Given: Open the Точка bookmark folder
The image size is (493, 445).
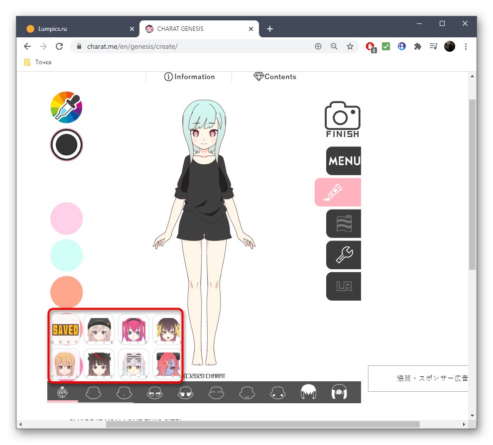Looking at the screenshot, I should (x=38, y=62).
